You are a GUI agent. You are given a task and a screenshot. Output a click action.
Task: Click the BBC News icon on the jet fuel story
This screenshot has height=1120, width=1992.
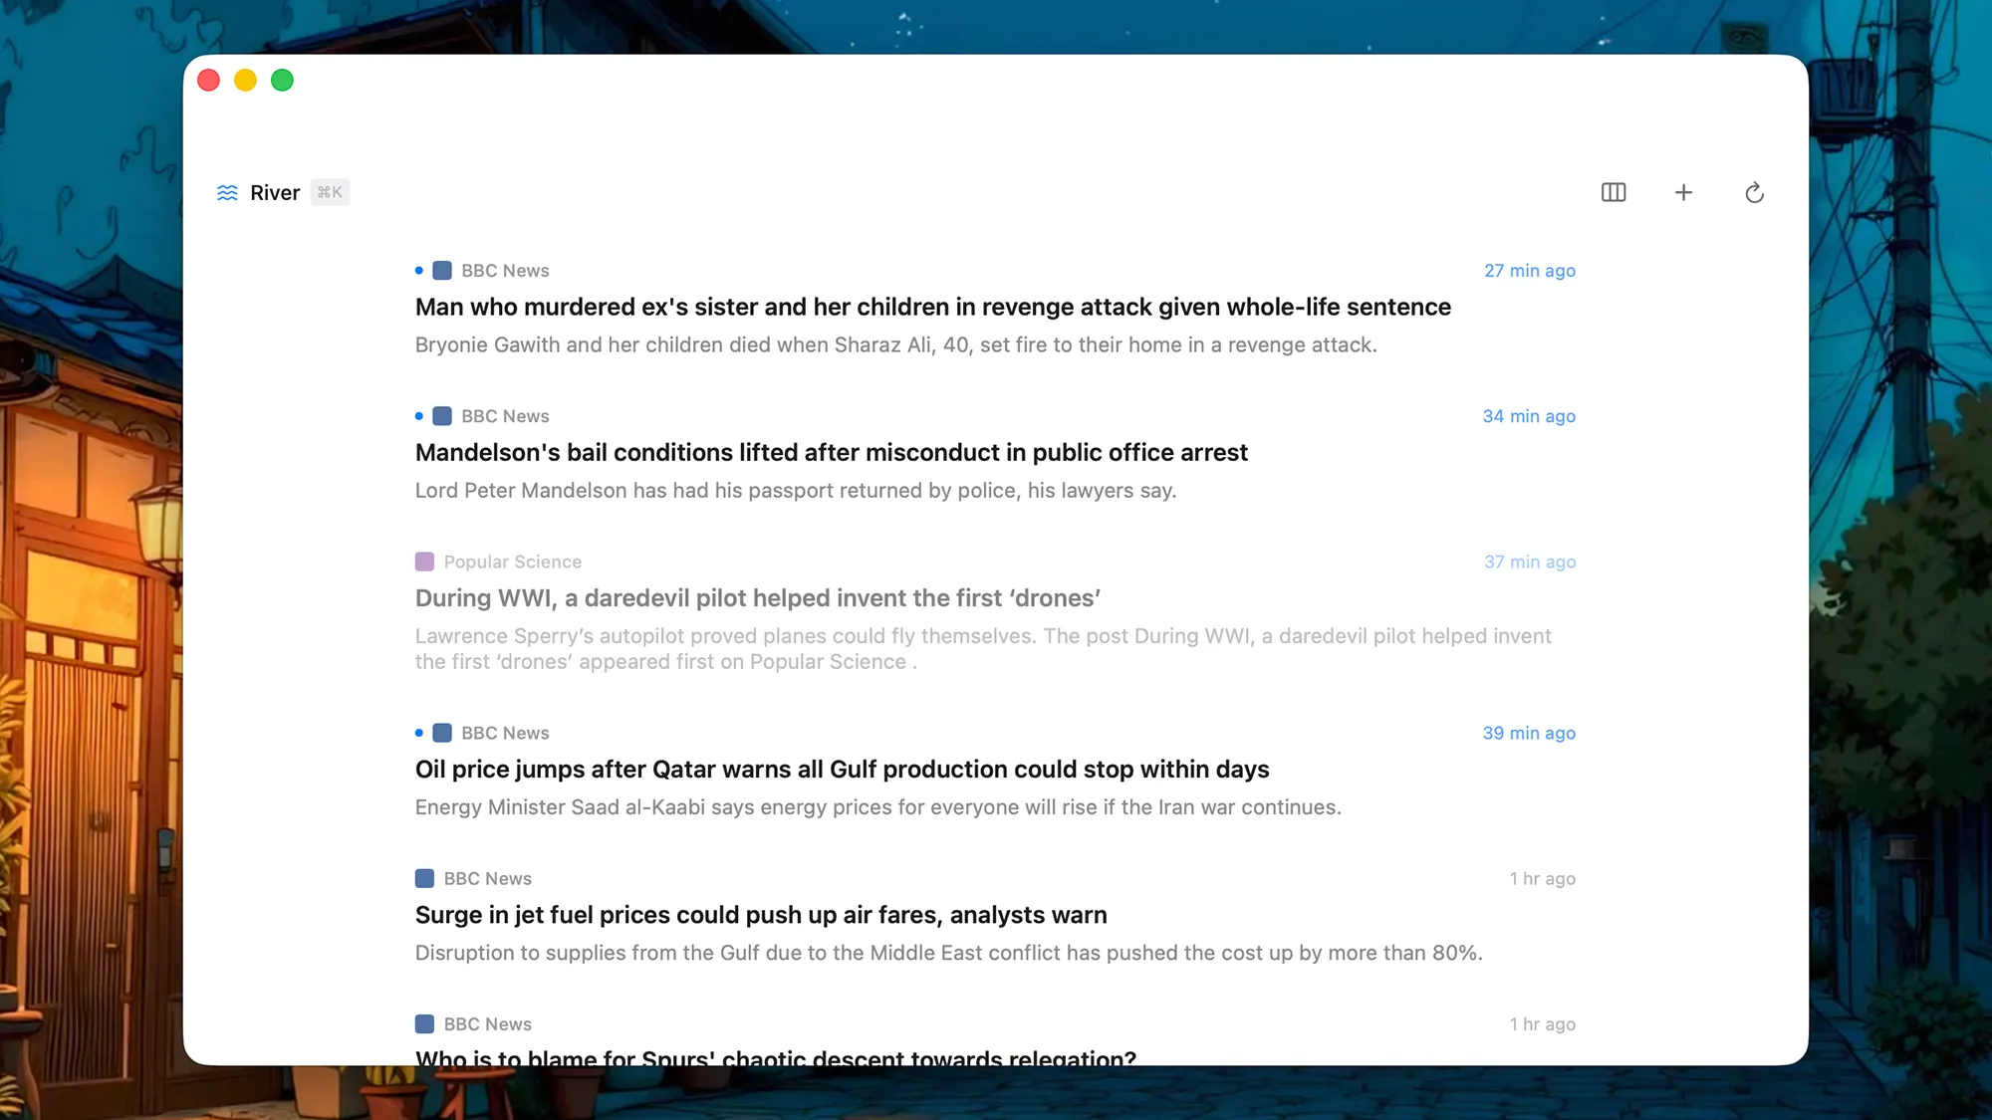tap(423, 878)
